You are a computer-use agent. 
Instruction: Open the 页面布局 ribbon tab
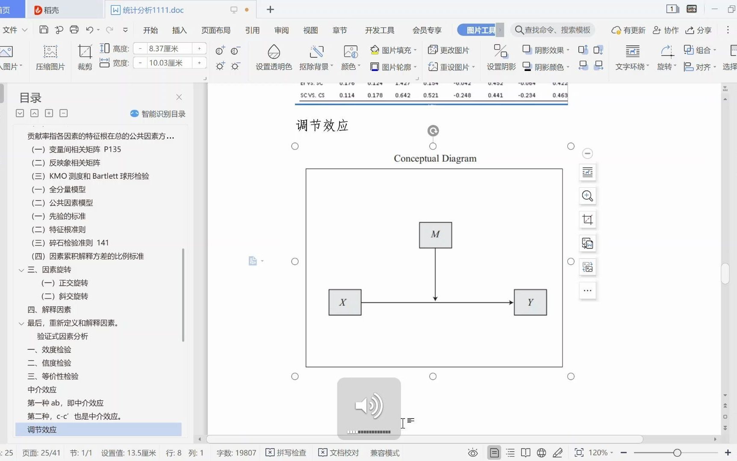pyautogui.click(x=216, y=30)
